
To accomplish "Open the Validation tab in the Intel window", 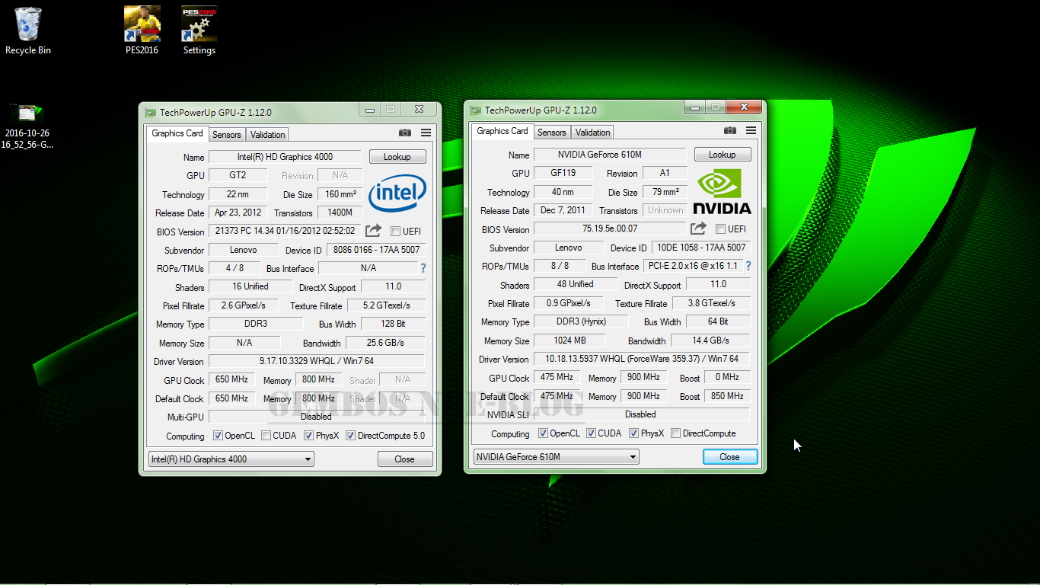I will point(266,134).
